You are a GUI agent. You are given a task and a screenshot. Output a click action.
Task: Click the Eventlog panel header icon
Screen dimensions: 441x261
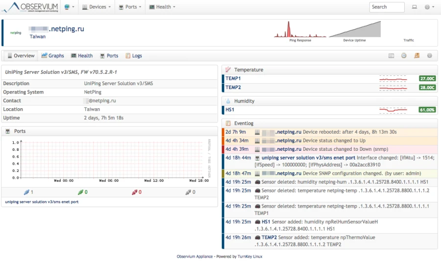point(228,123)
